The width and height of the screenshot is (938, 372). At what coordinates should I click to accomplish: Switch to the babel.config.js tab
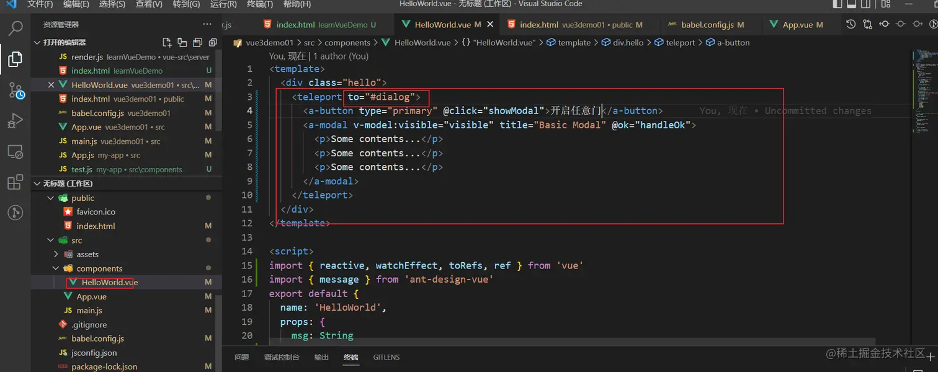click(710, 25)
